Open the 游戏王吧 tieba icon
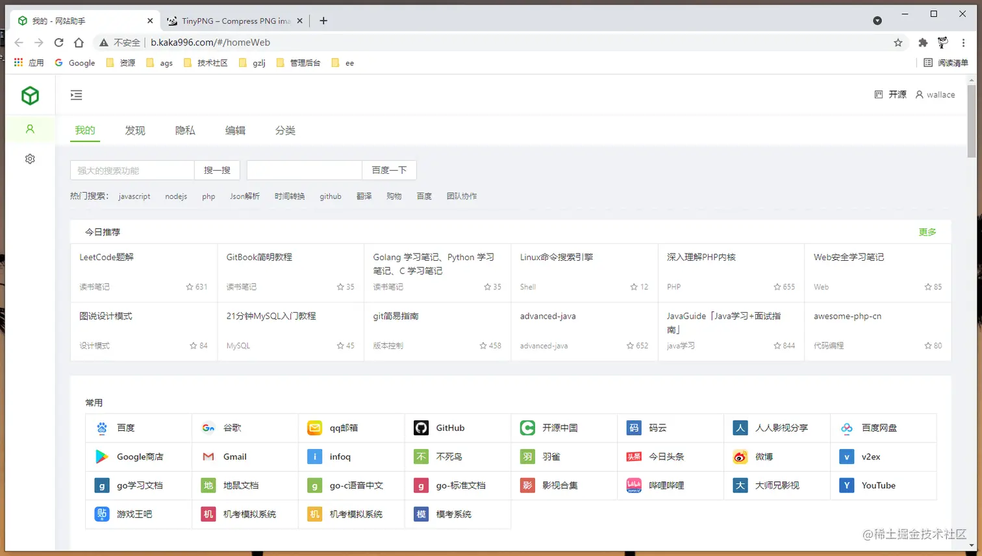982x556 pixels. [x=102, y=514]
